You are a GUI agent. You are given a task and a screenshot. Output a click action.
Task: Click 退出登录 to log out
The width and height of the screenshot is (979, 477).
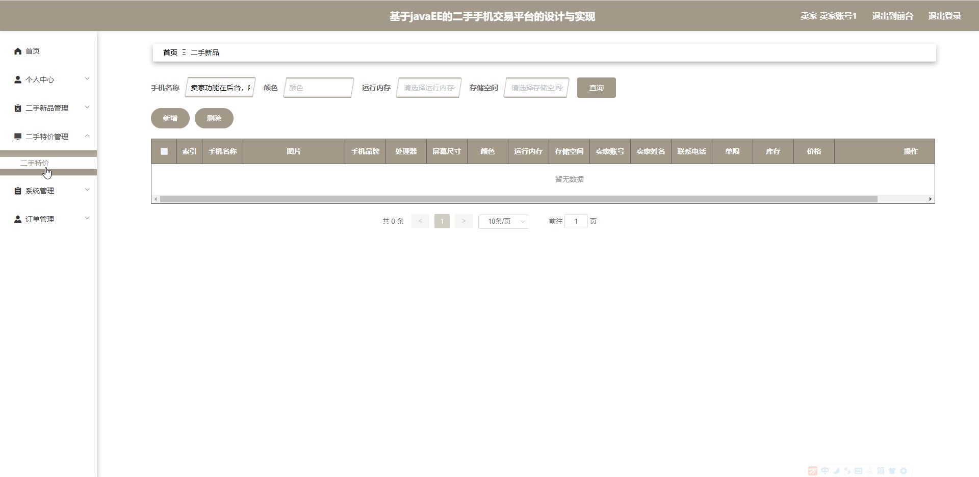pyautogui.click(x=944, y=16)
